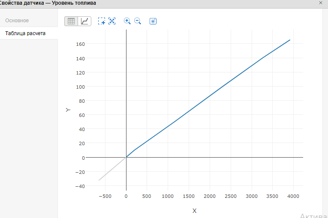Zoom in on the chart
328x218 pixels.
coord(127,21)
